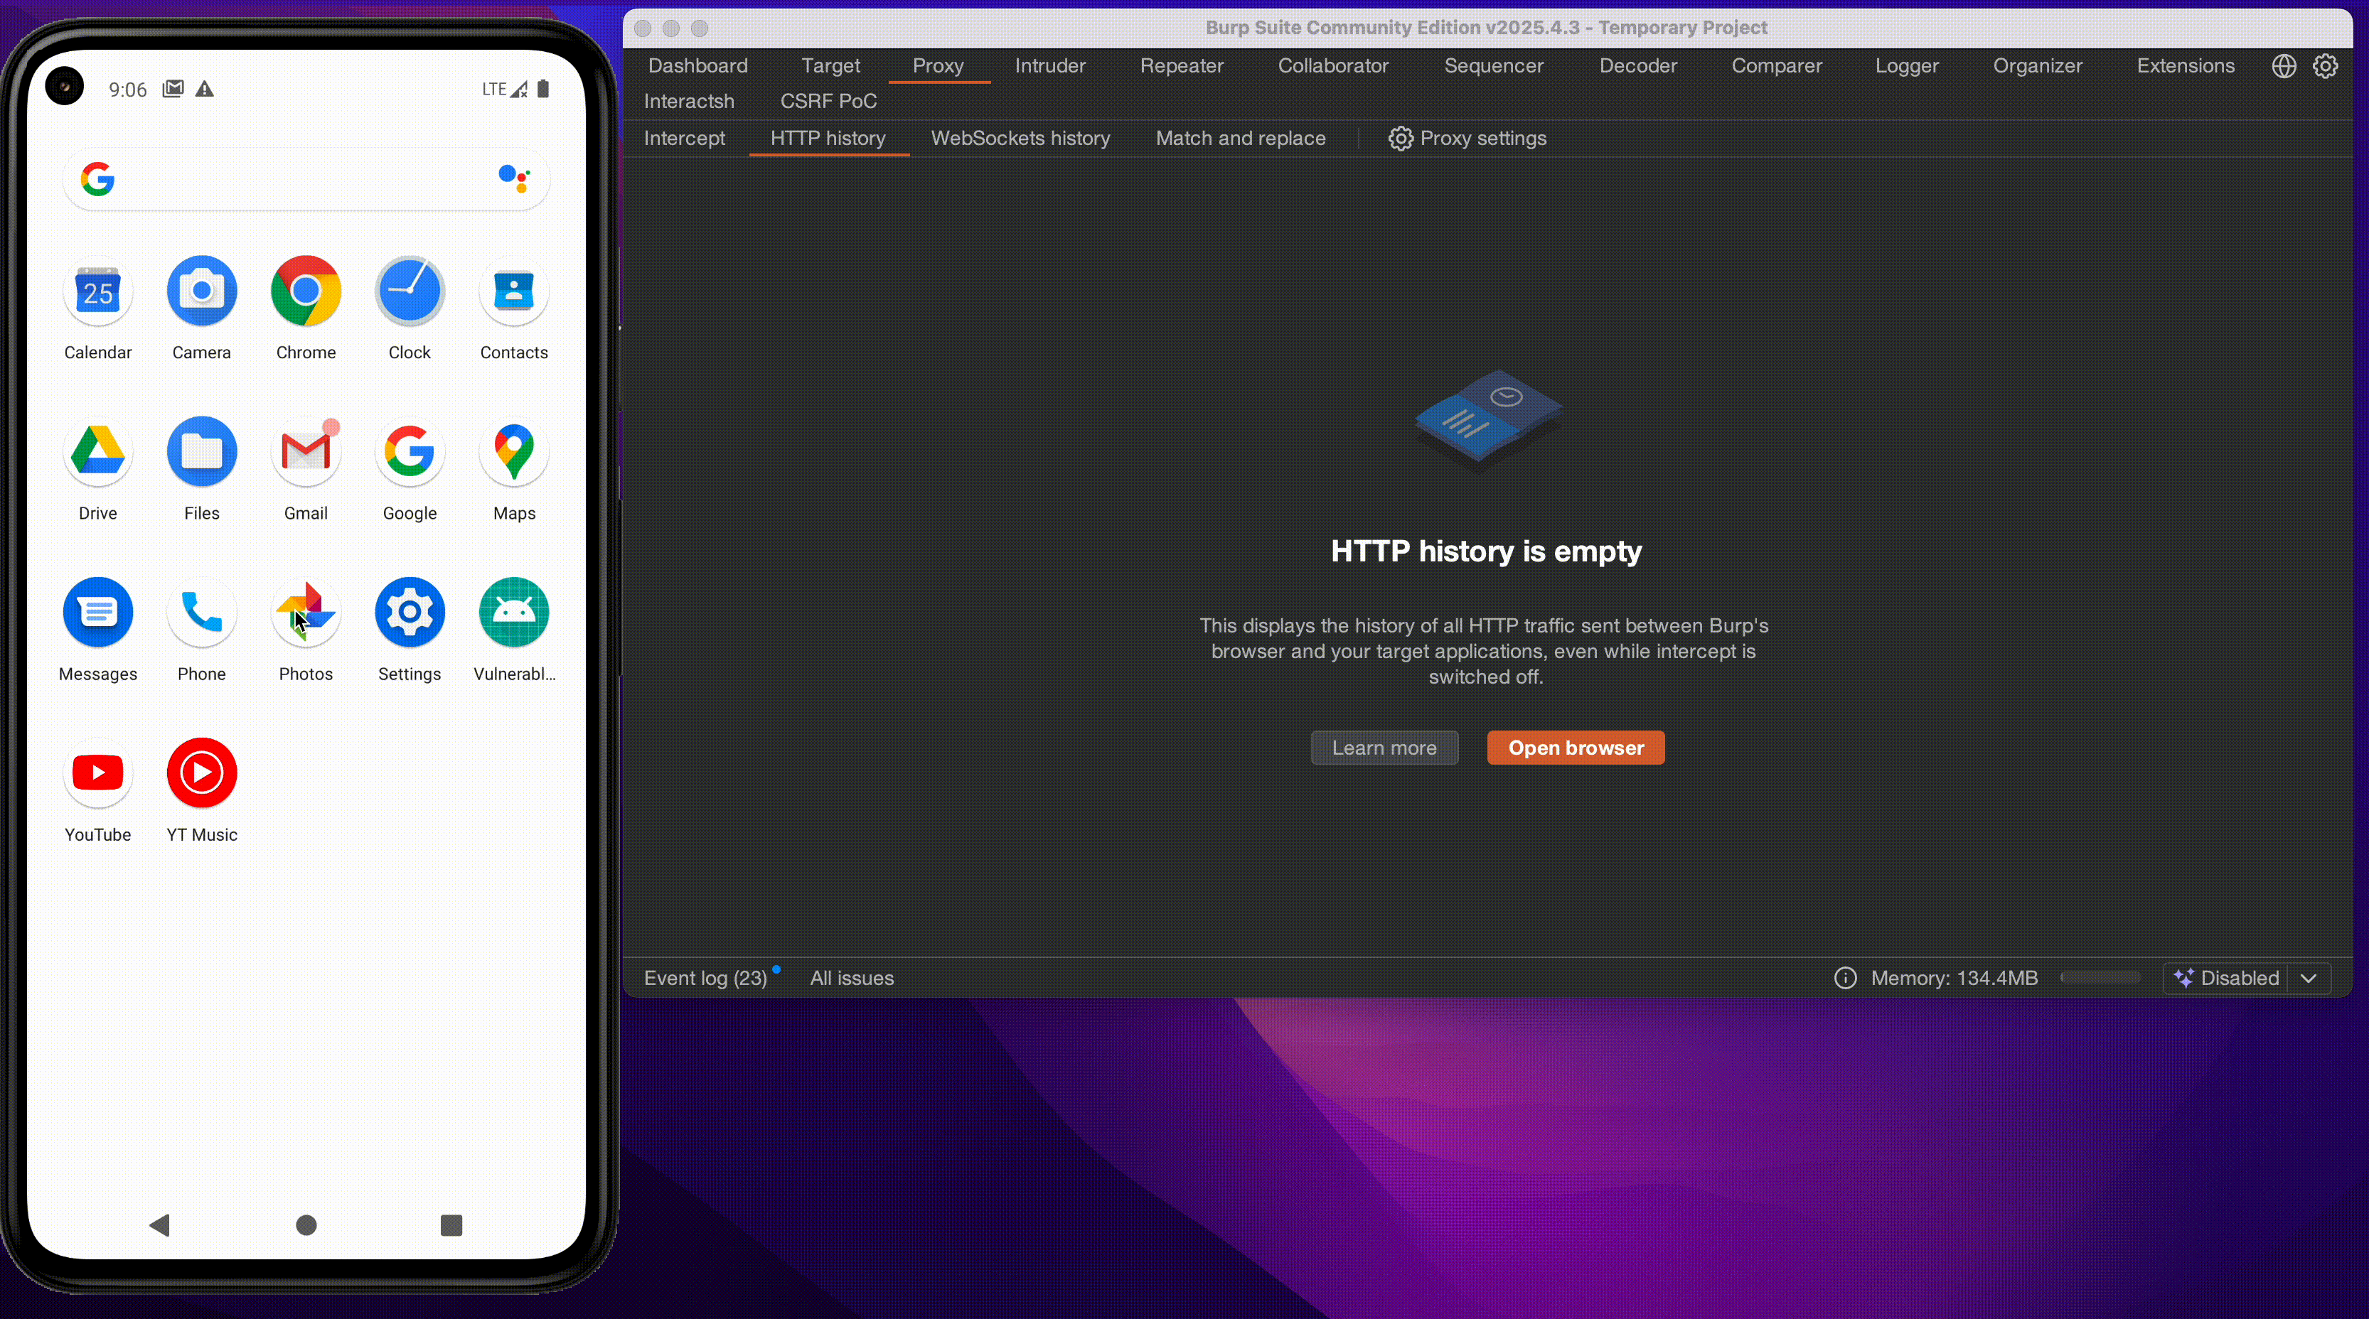Click the globe icon in Burp toolbar
Image resolution: width=2369 pixels, height=1319 pixels.
click(x=2284, y=66)
